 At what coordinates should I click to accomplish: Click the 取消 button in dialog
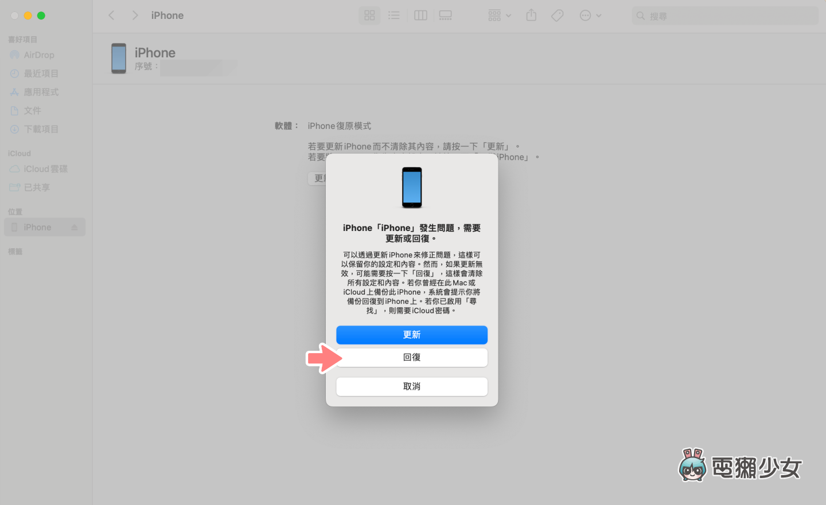[412, 386]
